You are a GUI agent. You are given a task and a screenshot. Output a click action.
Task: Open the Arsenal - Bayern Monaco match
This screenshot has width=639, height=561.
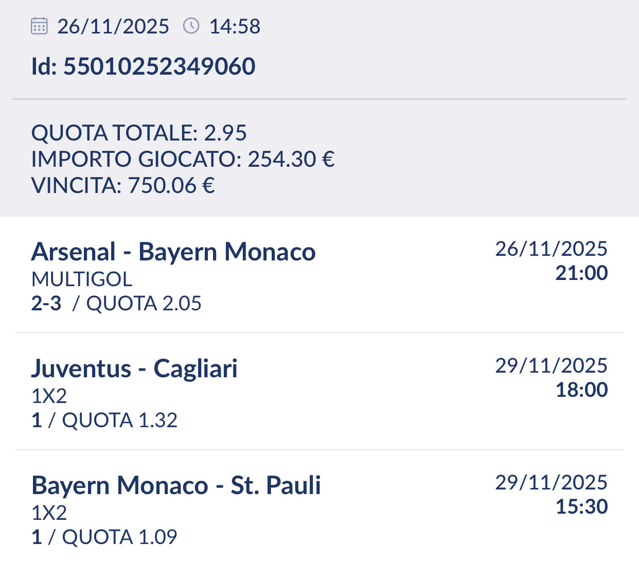173,252
